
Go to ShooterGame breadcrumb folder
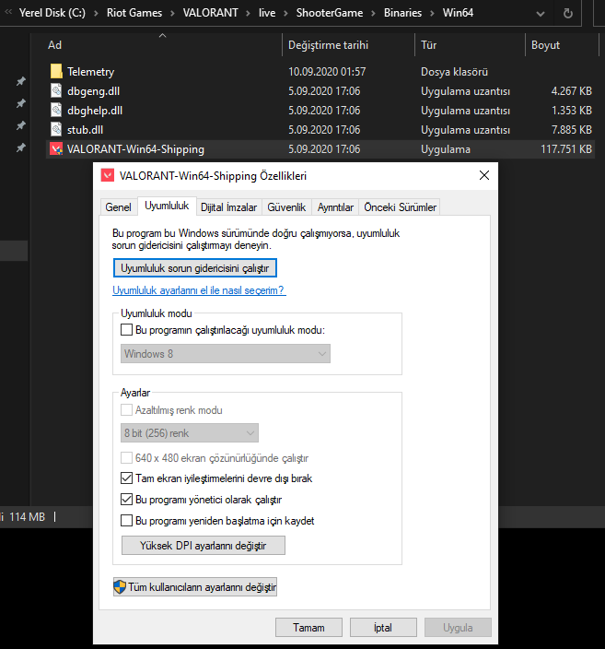click(330, 13)
